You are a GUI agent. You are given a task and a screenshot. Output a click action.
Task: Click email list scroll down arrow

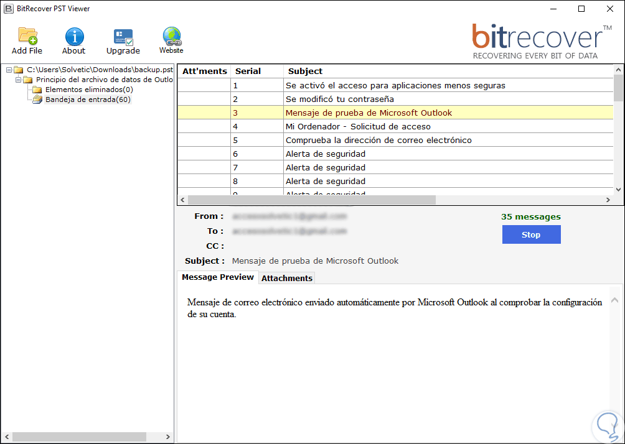coord(618,190)
